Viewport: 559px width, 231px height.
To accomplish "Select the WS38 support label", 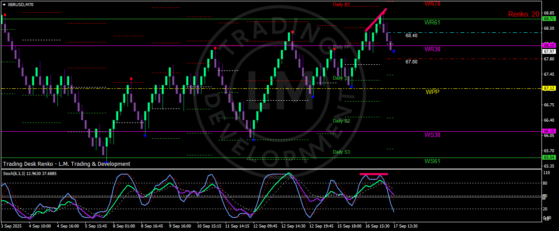I will tap(432, 135).
